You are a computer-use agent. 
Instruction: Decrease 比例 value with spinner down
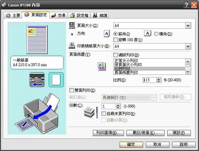pos(159,81)
